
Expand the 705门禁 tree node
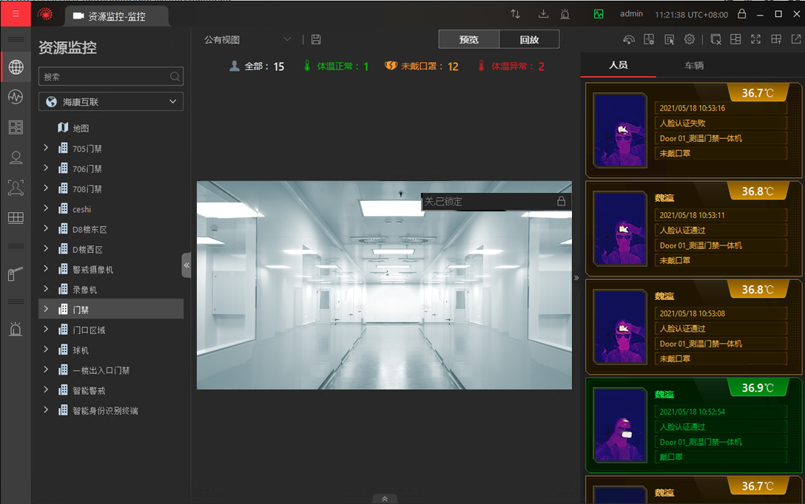click(46, 149)
